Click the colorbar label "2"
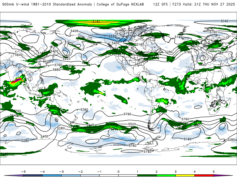 [157, 172]
